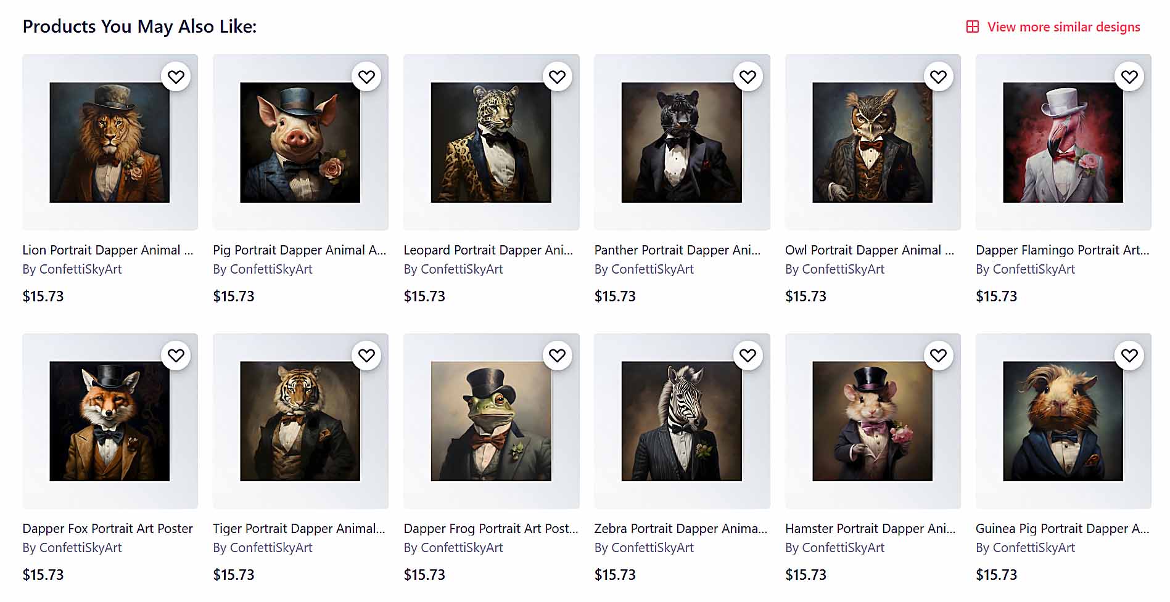Viewport: 1170px width, 602px height.
Task: Click the grid icon beside View more similar designs
Action: tap(973, 27)
